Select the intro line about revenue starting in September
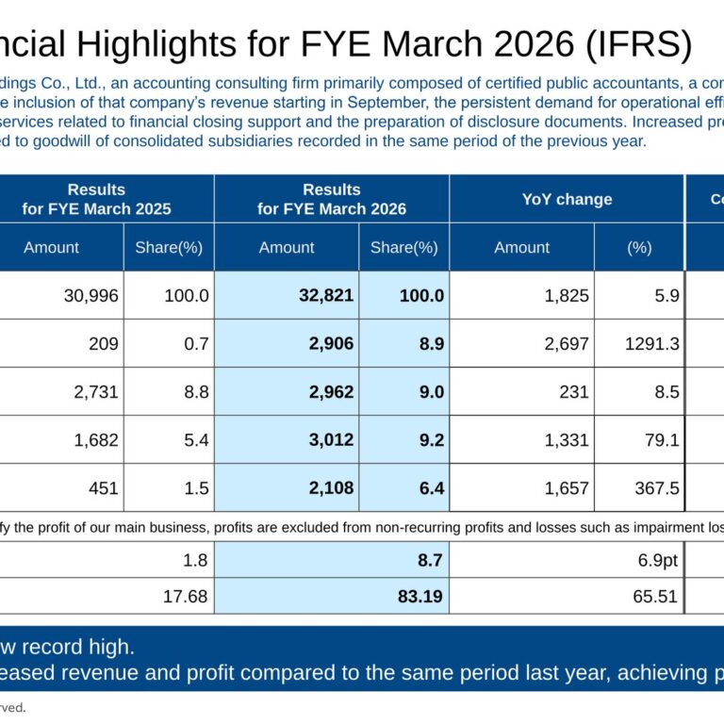 pos(362,102)
